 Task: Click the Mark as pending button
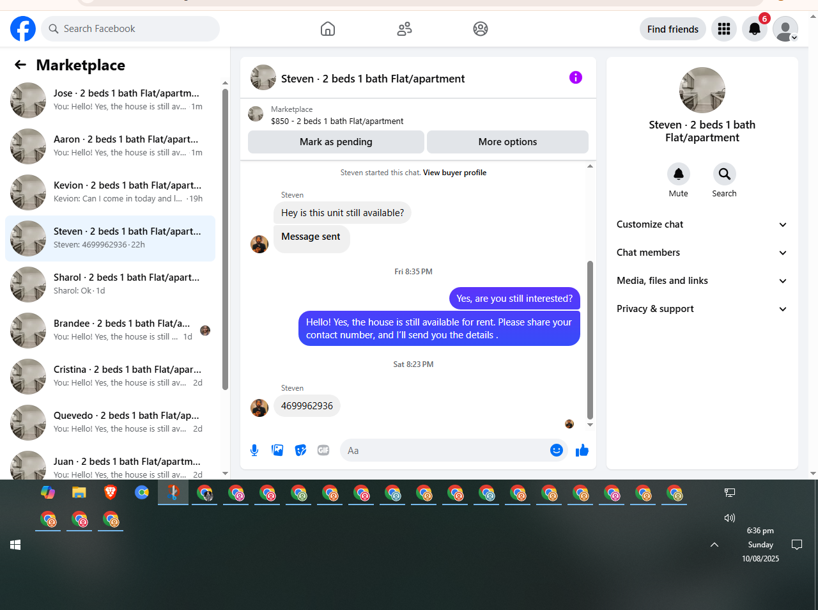tap(336, 142)
